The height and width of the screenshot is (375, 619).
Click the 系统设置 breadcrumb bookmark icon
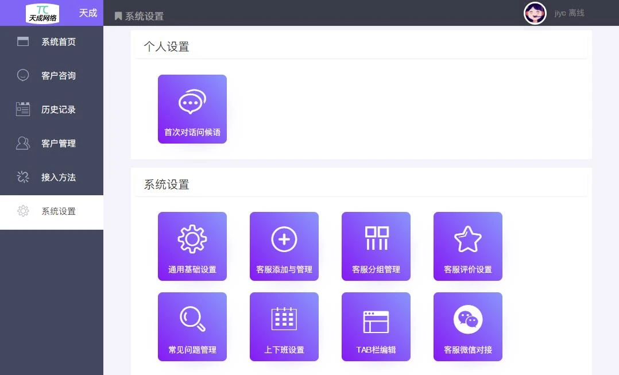pyautogui.click(x=118, y=16)
